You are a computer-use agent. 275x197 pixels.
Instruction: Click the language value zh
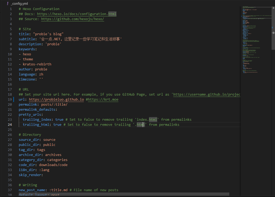[41, 74]
